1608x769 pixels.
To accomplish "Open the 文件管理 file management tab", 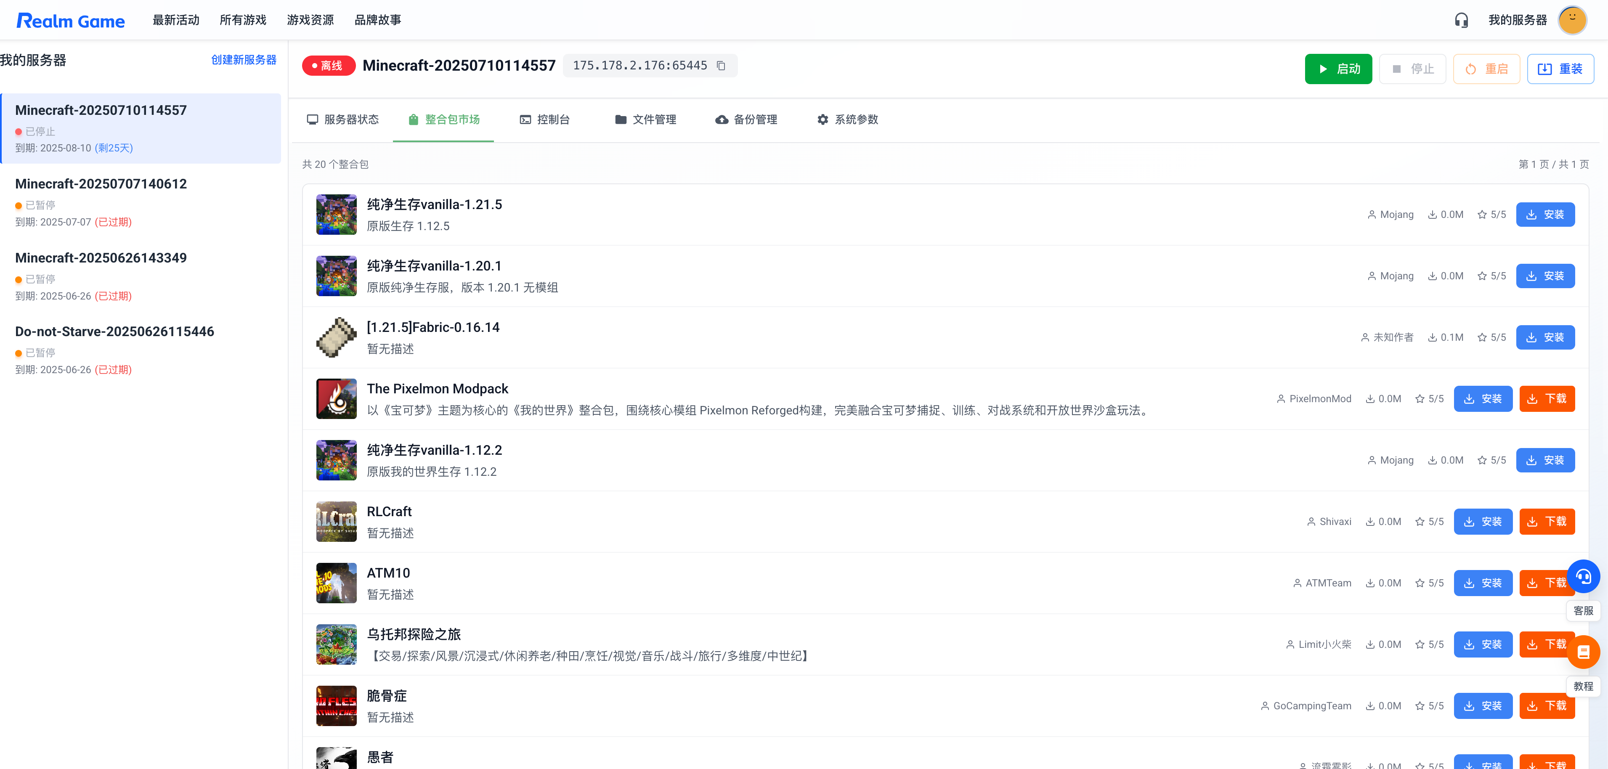I will 645,119.
